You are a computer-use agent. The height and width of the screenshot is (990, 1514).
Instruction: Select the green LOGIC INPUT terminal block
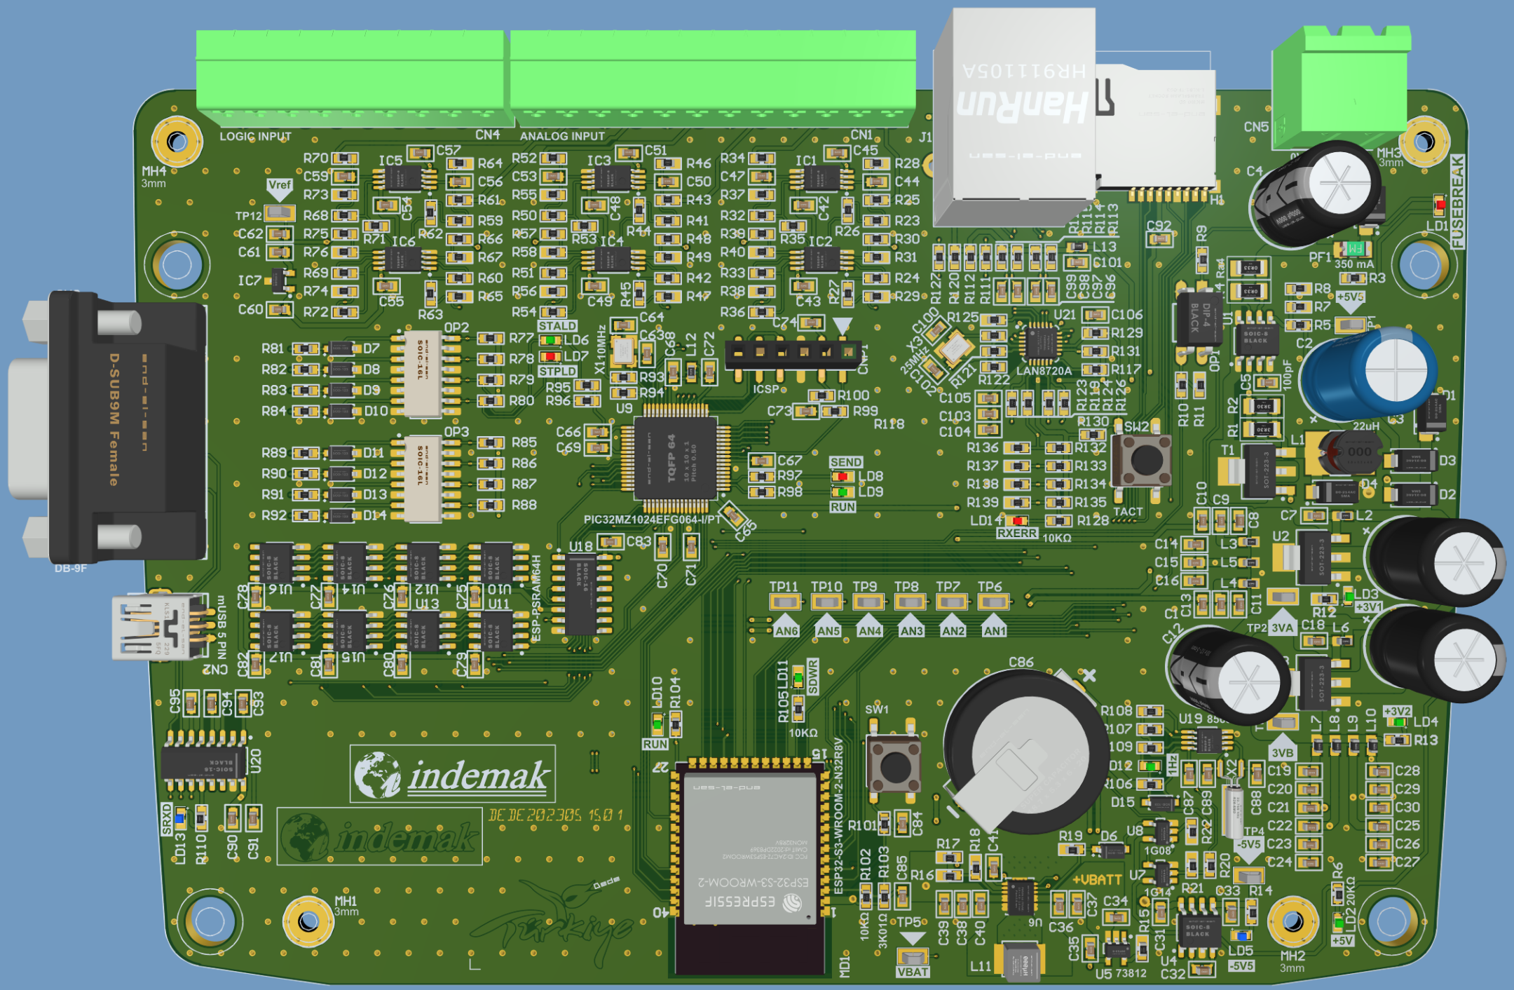pyautogui.click(x=350, y=79)
